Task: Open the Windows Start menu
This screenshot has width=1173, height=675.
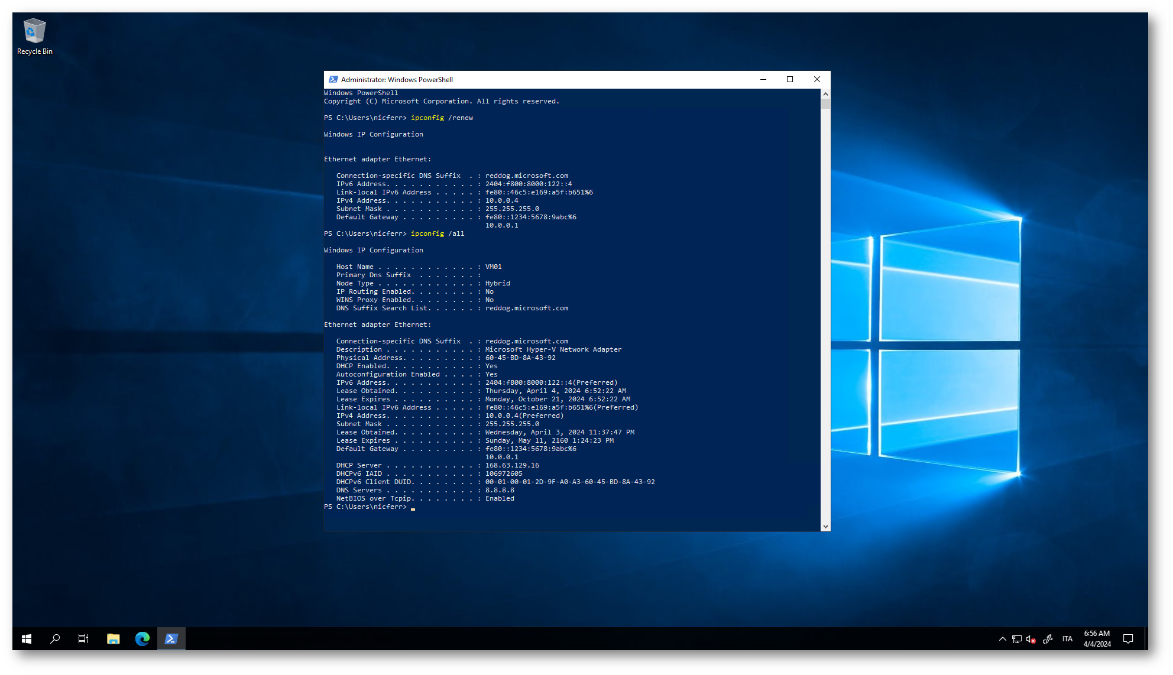Action: pyautogui.click(x=27, y=638)
